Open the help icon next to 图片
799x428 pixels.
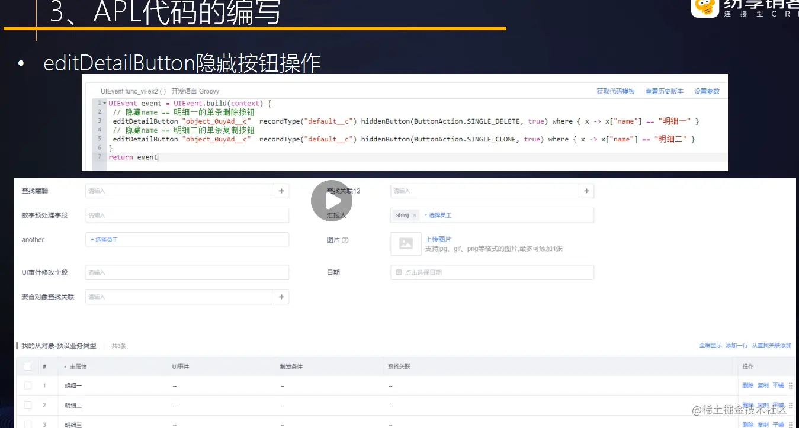pyautogui.click(x=345, y=240)
